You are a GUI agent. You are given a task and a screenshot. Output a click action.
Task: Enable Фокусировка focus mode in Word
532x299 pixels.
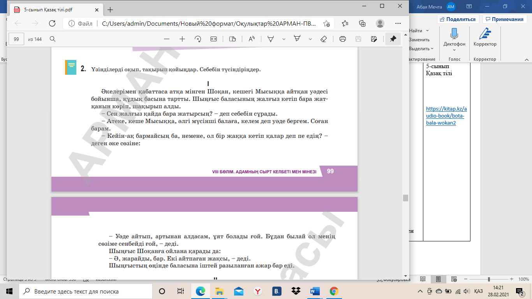tap(394, 280)
